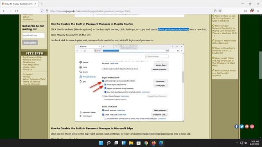The image size is (262, 147).
Task: Open the Geektionary link
Action: pos(29,62)
